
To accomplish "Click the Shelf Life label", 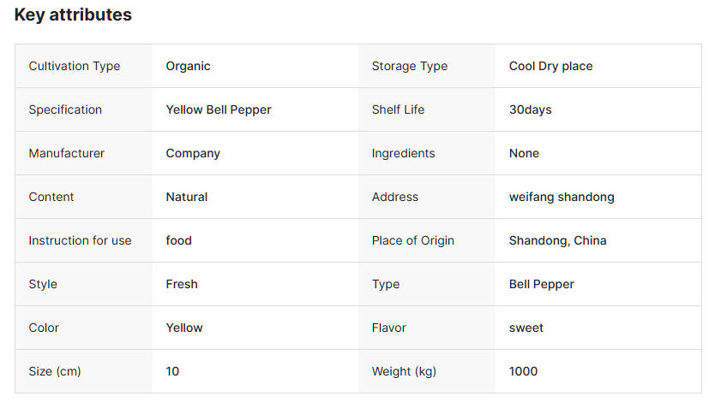I will click(398, 109).
